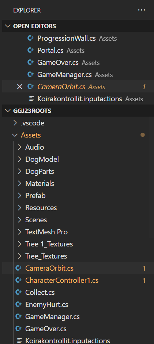Click the file icon of Koirakontrollit.inputactions in Open Editors
The width and height of the screenshot is (154, 344).
click(32, 99)
